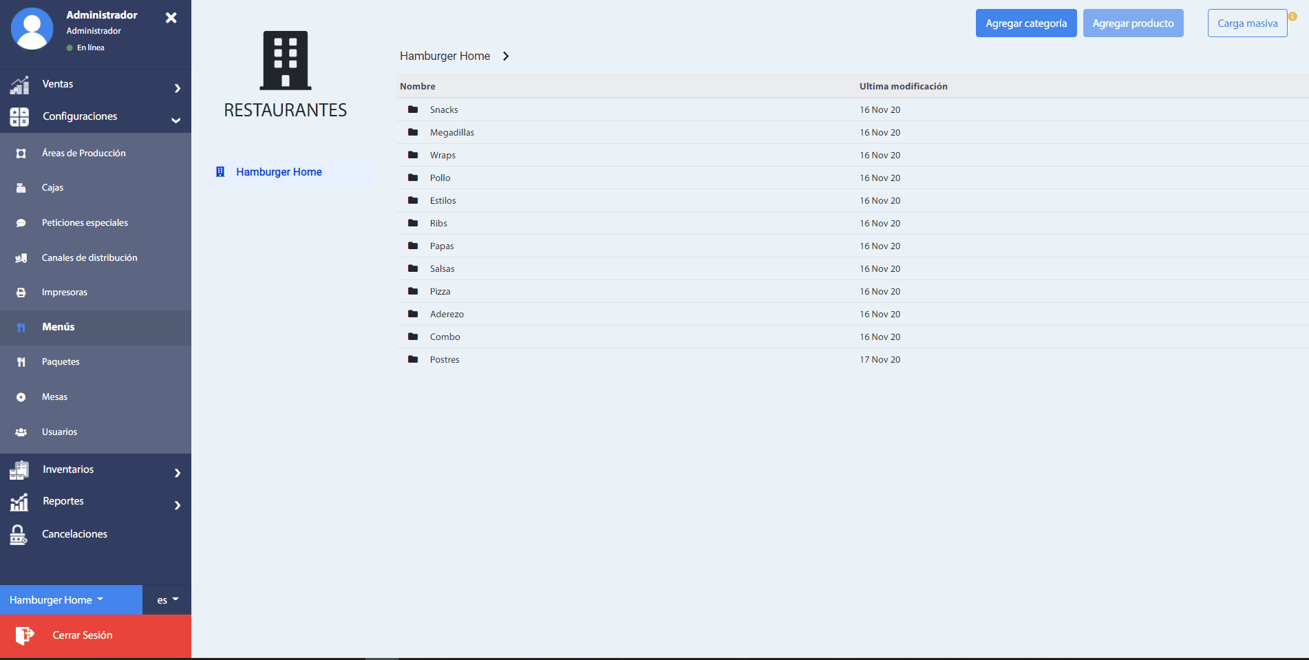The height and width of the screenshot is (660, 1309).
Task: Click the Carga masiva button
Action: 1246,23
